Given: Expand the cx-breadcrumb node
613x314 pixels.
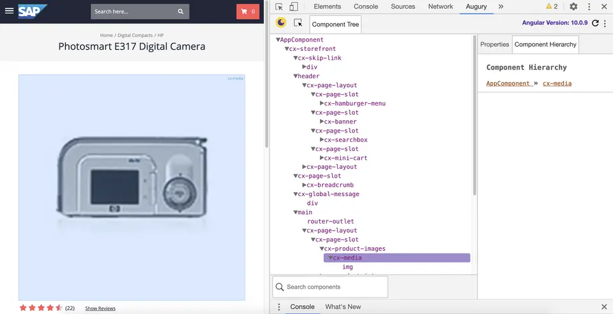Looking at the screenshot, I should tap(304, 185).
